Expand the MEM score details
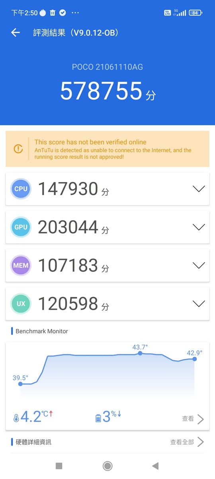The width and height of the screenshot is (215, 479). tap(199, 265)
